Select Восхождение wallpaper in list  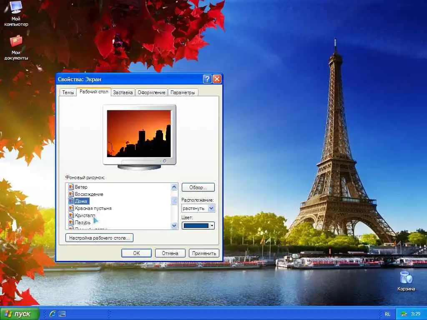(x=89, y=194)
